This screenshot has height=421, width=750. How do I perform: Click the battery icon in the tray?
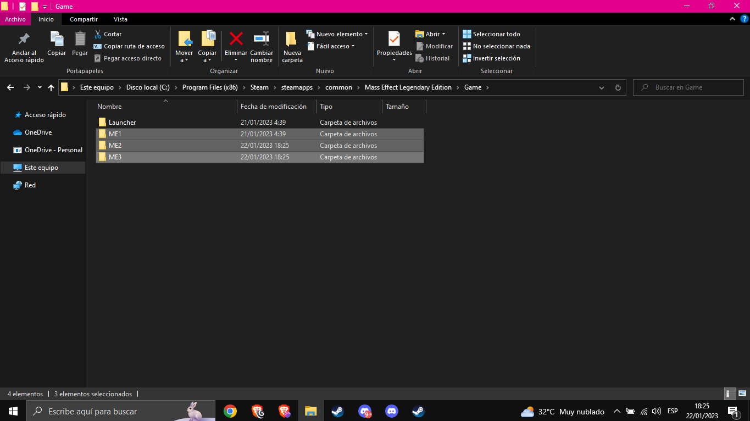pyautogui.click(x=630, y=411)
